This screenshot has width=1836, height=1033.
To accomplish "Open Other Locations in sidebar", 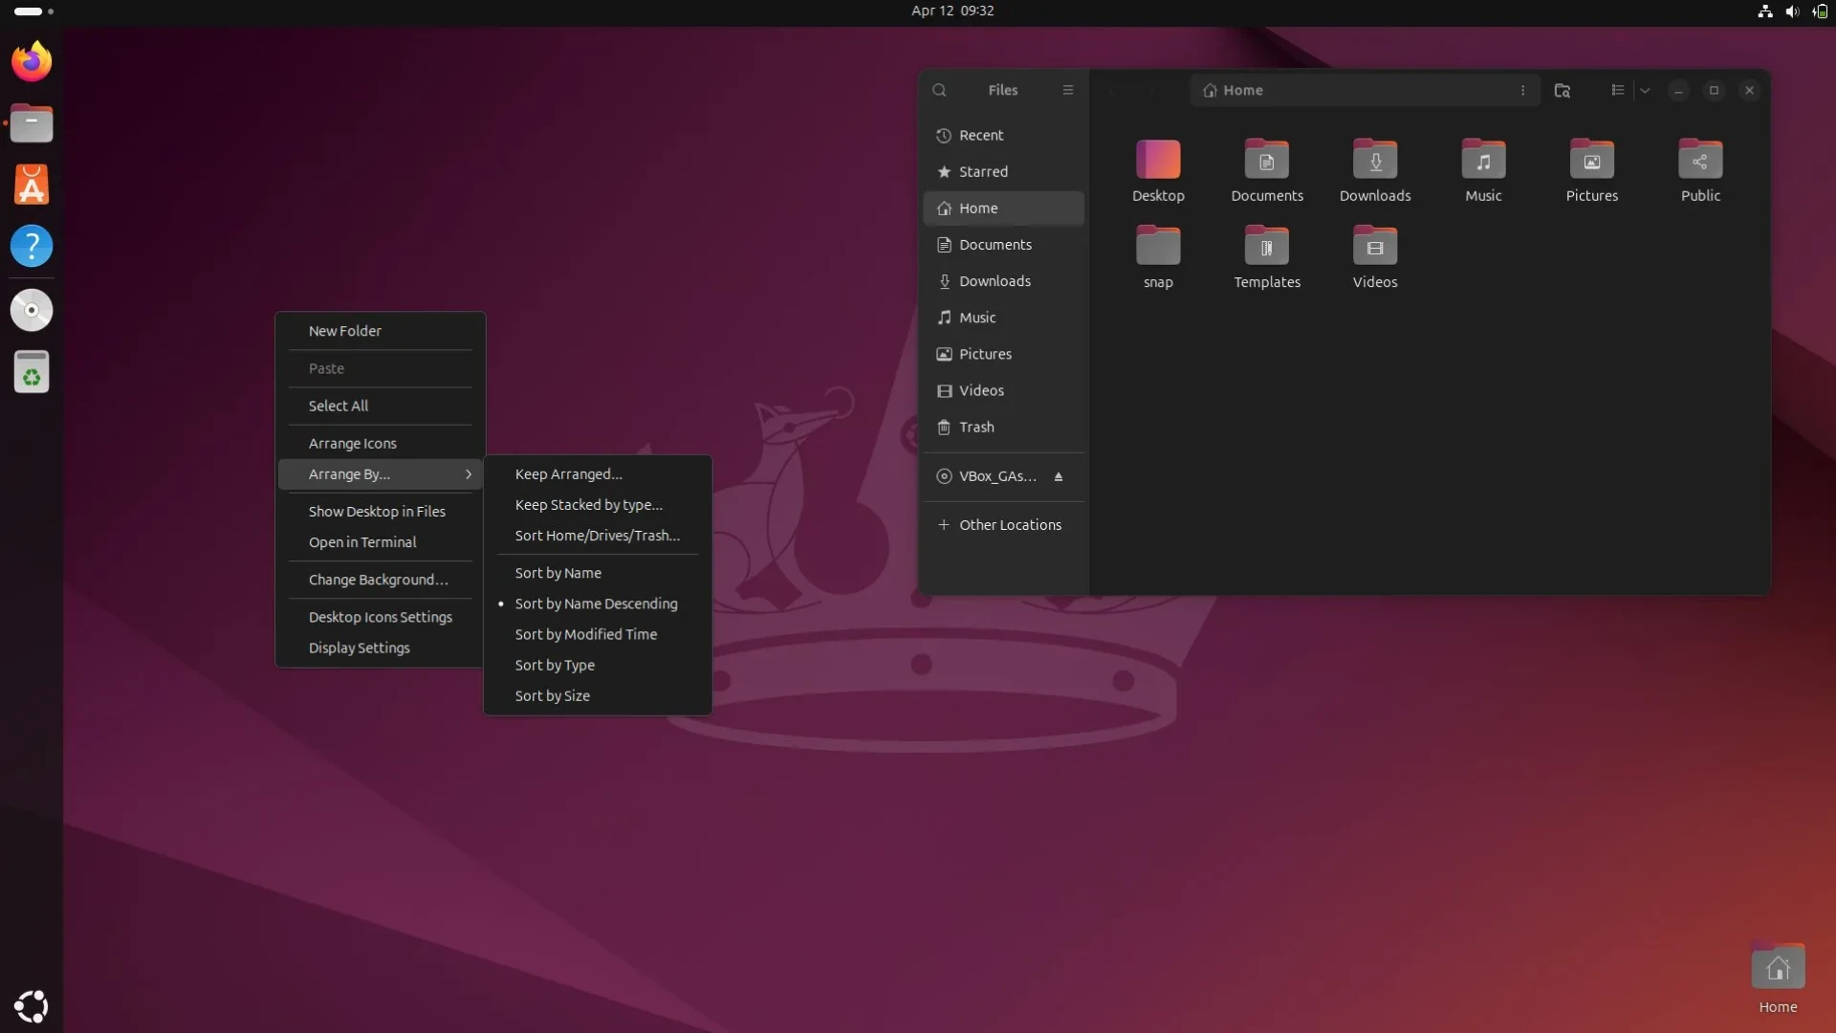I will pos(1010,525).
